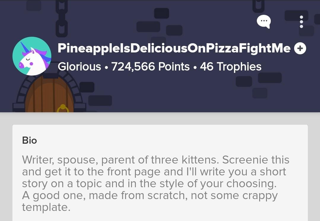Select the Bio heading
Screen dimensions: 320x221
pyautogui.click(x=29, y=140)
